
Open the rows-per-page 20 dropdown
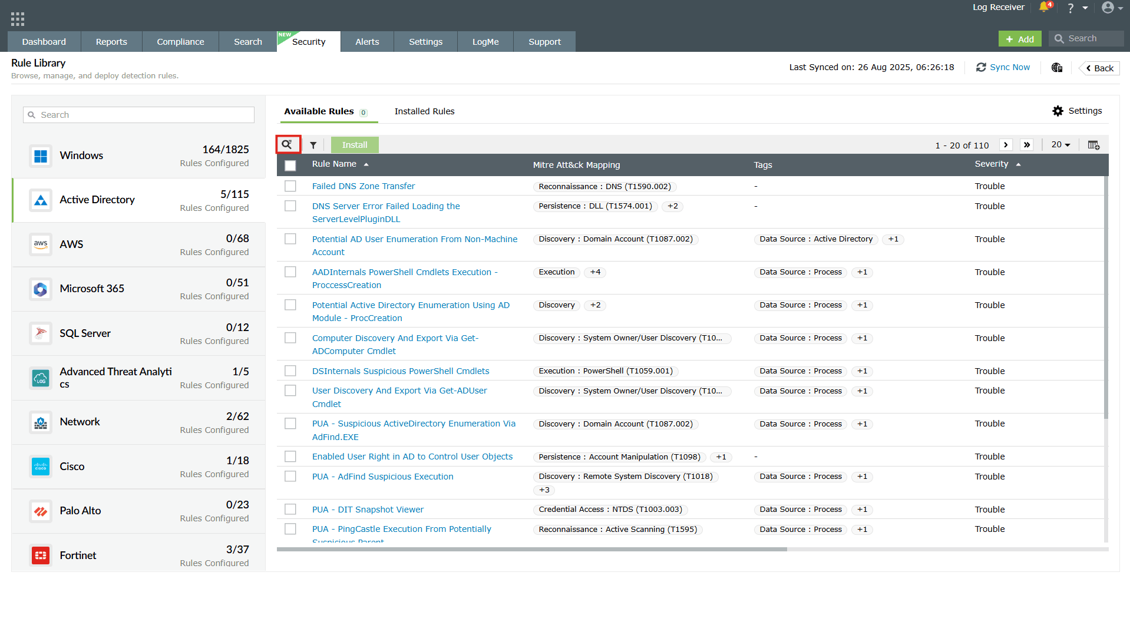(x=1060, y=145)
